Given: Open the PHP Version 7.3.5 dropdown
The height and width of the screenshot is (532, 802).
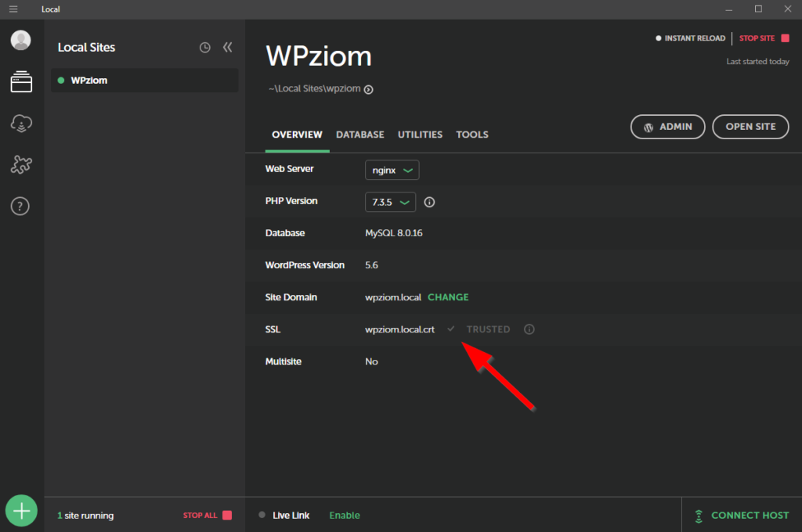Looking at the screenshot, I should pos(390,202).
